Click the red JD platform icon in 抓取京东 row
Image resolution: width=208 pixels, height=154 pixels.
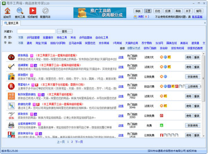(x=162, y=115)
